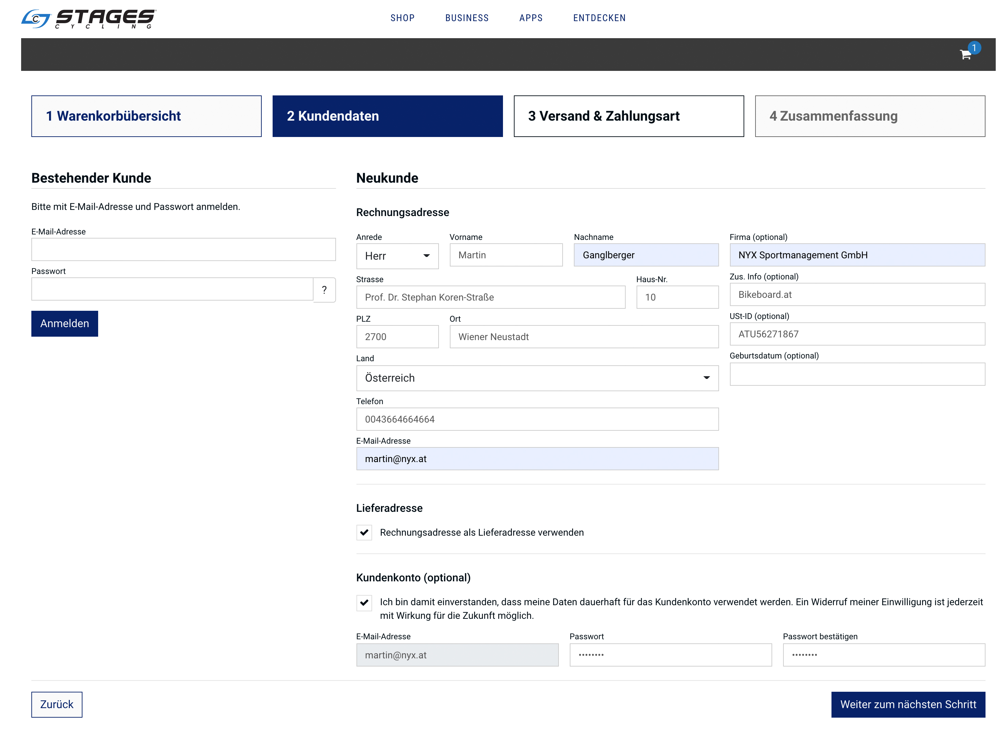
Task: Click the USt-ID (optional) label
Action: pyautogui.click(x=759, y=316)
